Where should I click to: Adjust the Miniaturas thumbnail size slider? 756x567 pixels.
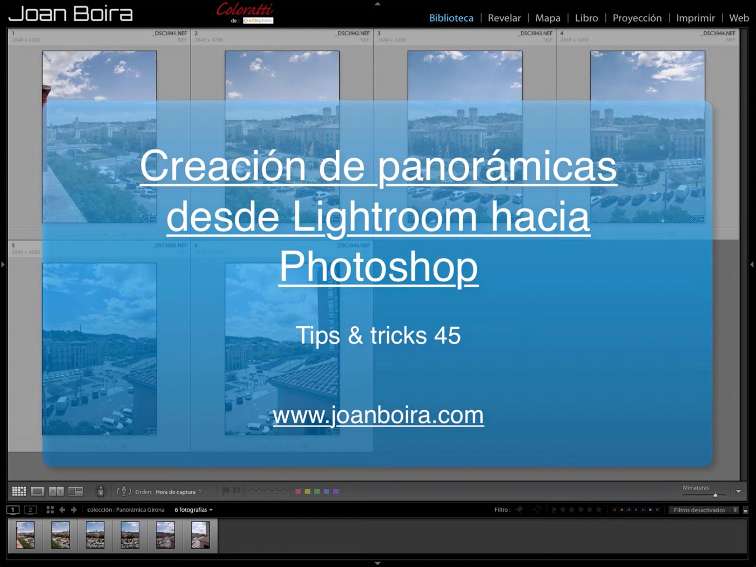[704, 495]
